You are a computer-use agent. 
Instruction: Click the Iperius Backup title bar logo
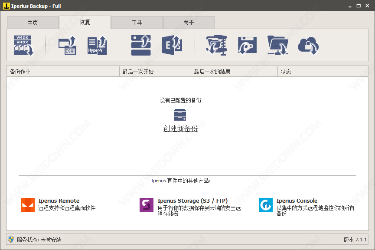(6, 6)
